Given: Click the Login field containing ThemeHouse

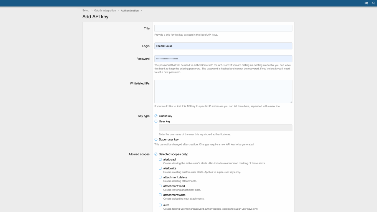Looking at the screenshot, I should tap(223, 46).
